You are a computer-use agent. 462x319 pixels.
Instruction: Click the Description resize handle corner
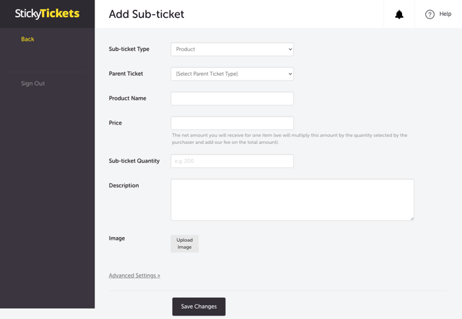click(x=412, y=218)
